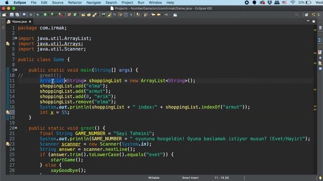Screen dimensions: 323x181
Task: Toggle Mark Occurrences highlighted button
Action: [109, 15]
